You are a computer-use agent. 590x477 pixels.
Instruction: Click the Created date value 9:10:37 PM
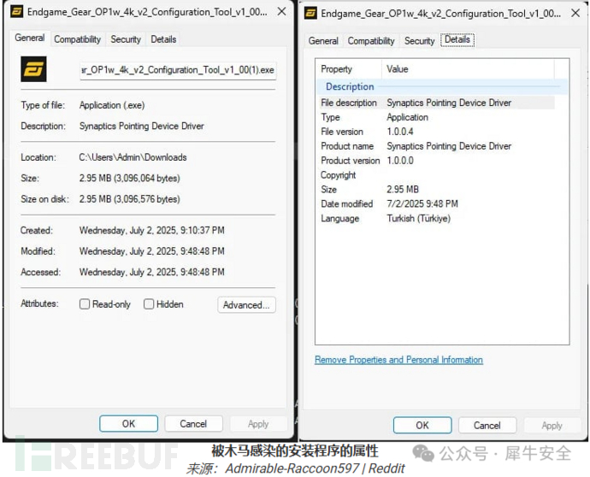click(151, 230)
